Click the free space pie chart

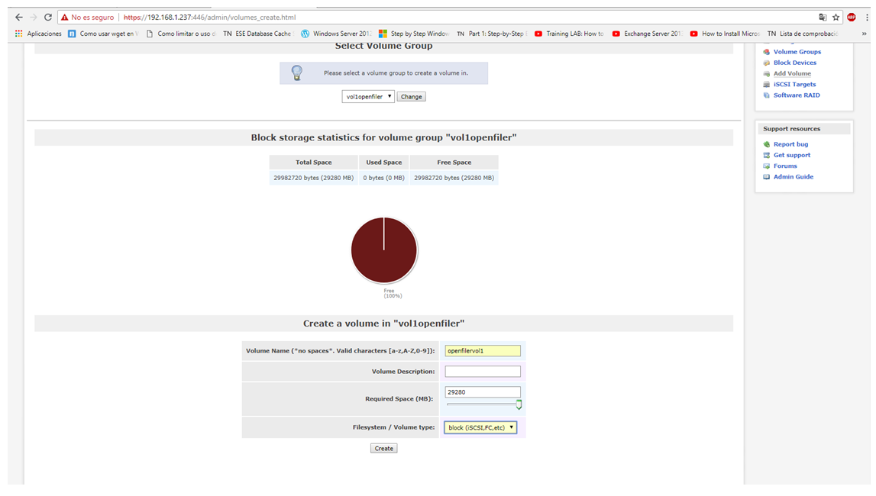click(384, 250)
